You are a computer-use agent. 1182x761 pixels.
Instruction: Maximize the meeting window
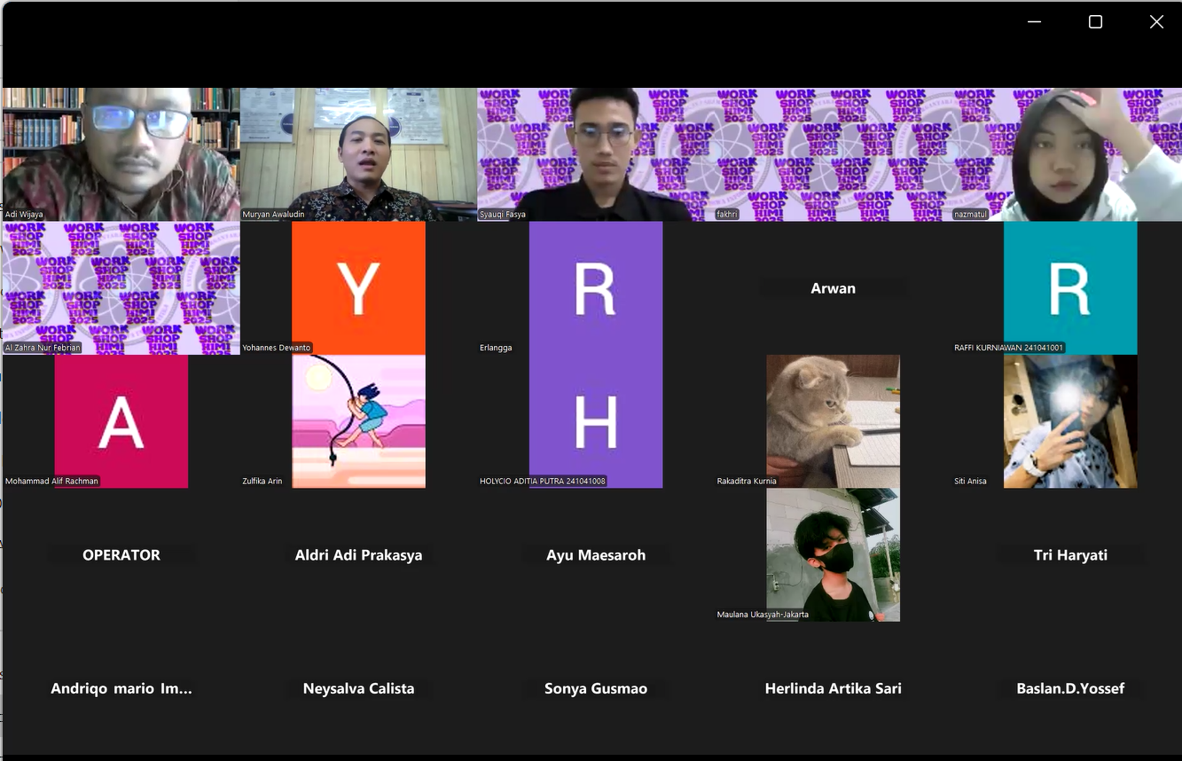[1095, 22]
